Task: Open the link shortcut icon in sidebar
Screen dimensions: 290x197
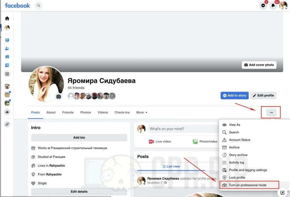Action: [x=7, y=124]
